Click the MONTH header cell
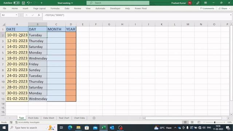The height and width of the screenshot is (131, 233). (x=56, y=29)
